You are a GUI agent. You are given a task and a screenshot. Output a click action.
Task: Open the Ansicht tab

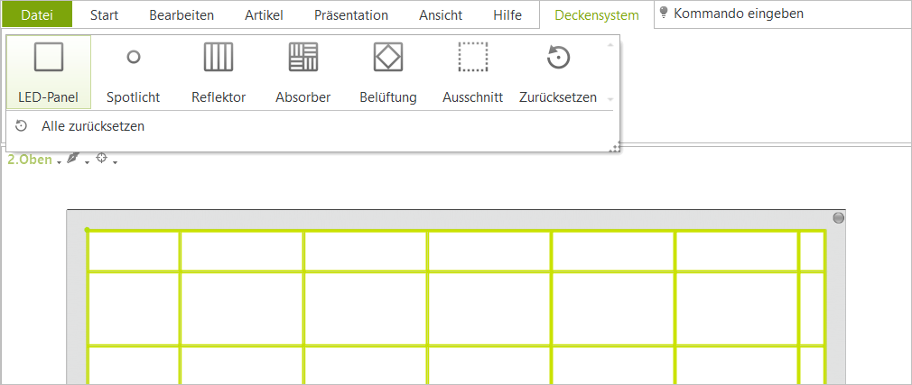(441, 15)
